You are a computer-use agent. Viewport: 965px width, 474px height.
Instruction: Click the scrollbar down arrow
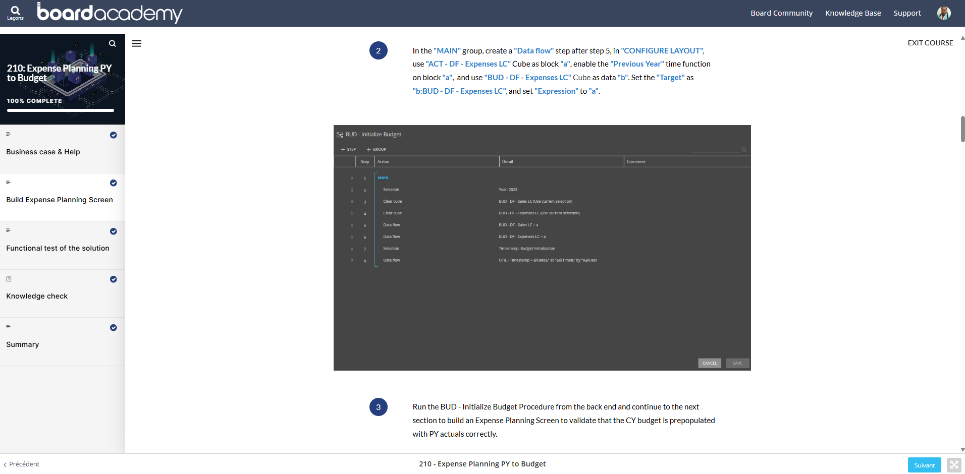point(962,449)
